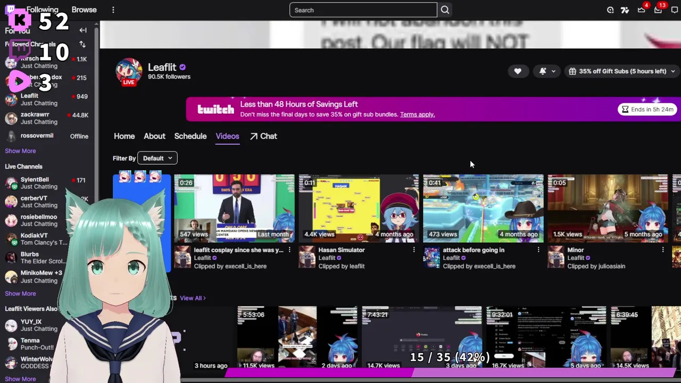Screen dimensions: 681x383
Task: Open YUY_IX in Leaflit Viewers Also list
Action: [x=32, y=325]
